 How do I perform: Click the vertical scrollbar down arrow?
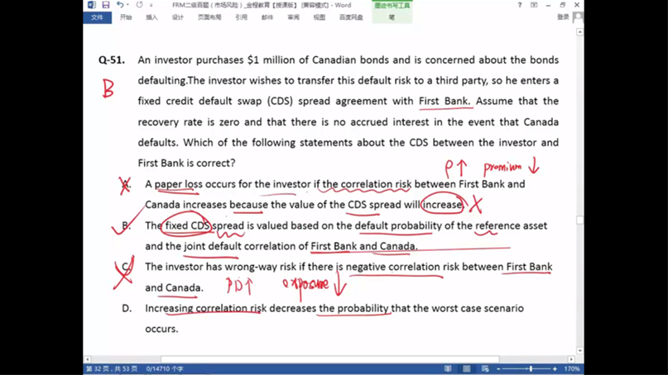coord(579,351)
